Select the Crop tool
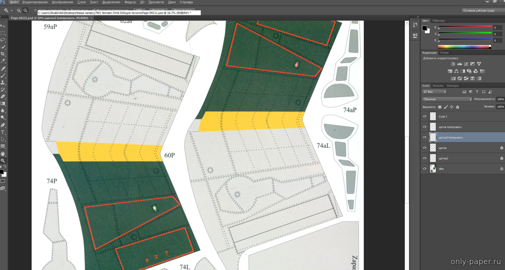 [3, 54]
